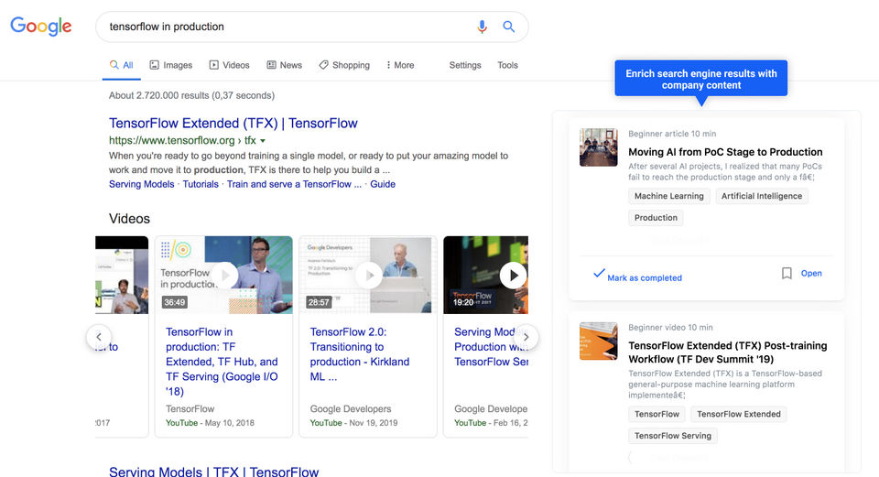
Task: Open the Moving AI article
Action: click(811, 273)
